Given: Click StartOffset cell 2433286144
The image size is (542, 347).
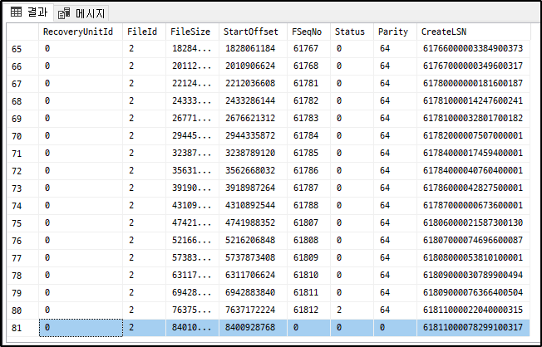Looking at the screenshot, I should (253, 100).
